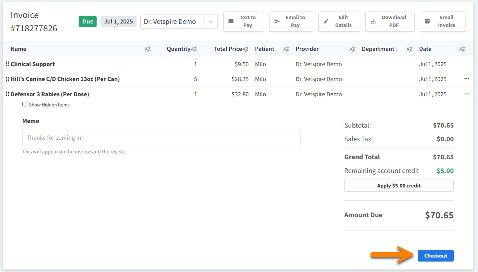The height and width of the screenshot is (272, 478).
Task: Enable the Show Hidden Items checkbox
Action: click(x=25, y=104)
